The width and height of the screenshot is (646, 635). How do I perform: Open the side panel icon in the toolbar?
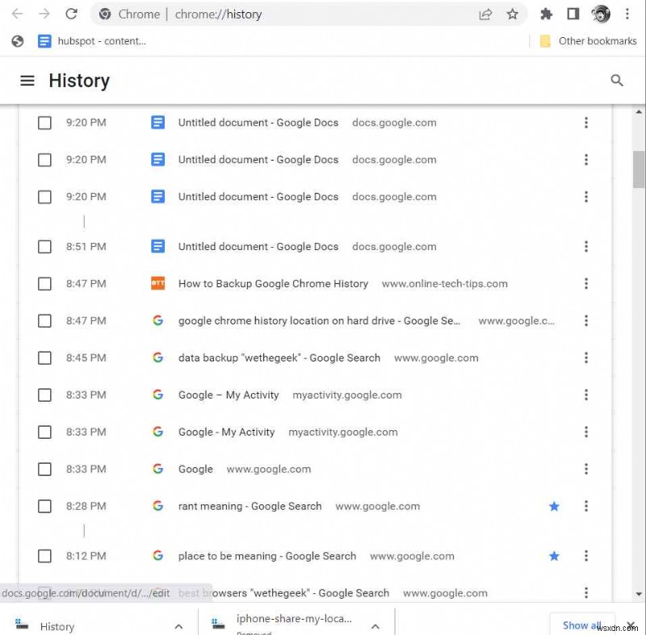[573, 14]
